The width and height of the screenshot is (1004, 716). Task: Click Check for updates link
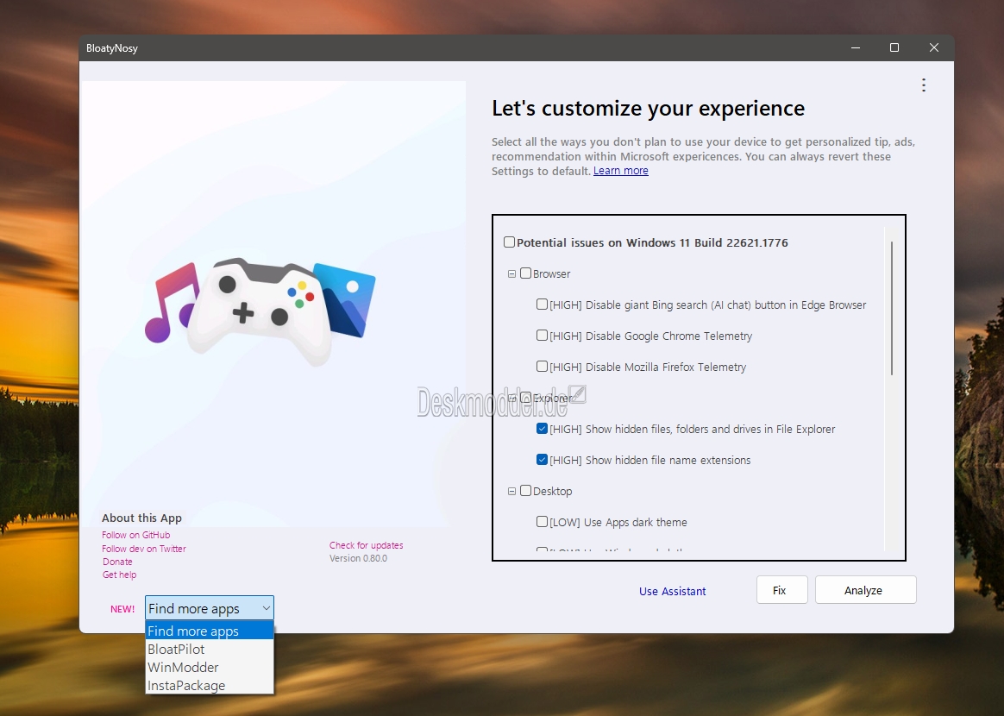point(367,545)
